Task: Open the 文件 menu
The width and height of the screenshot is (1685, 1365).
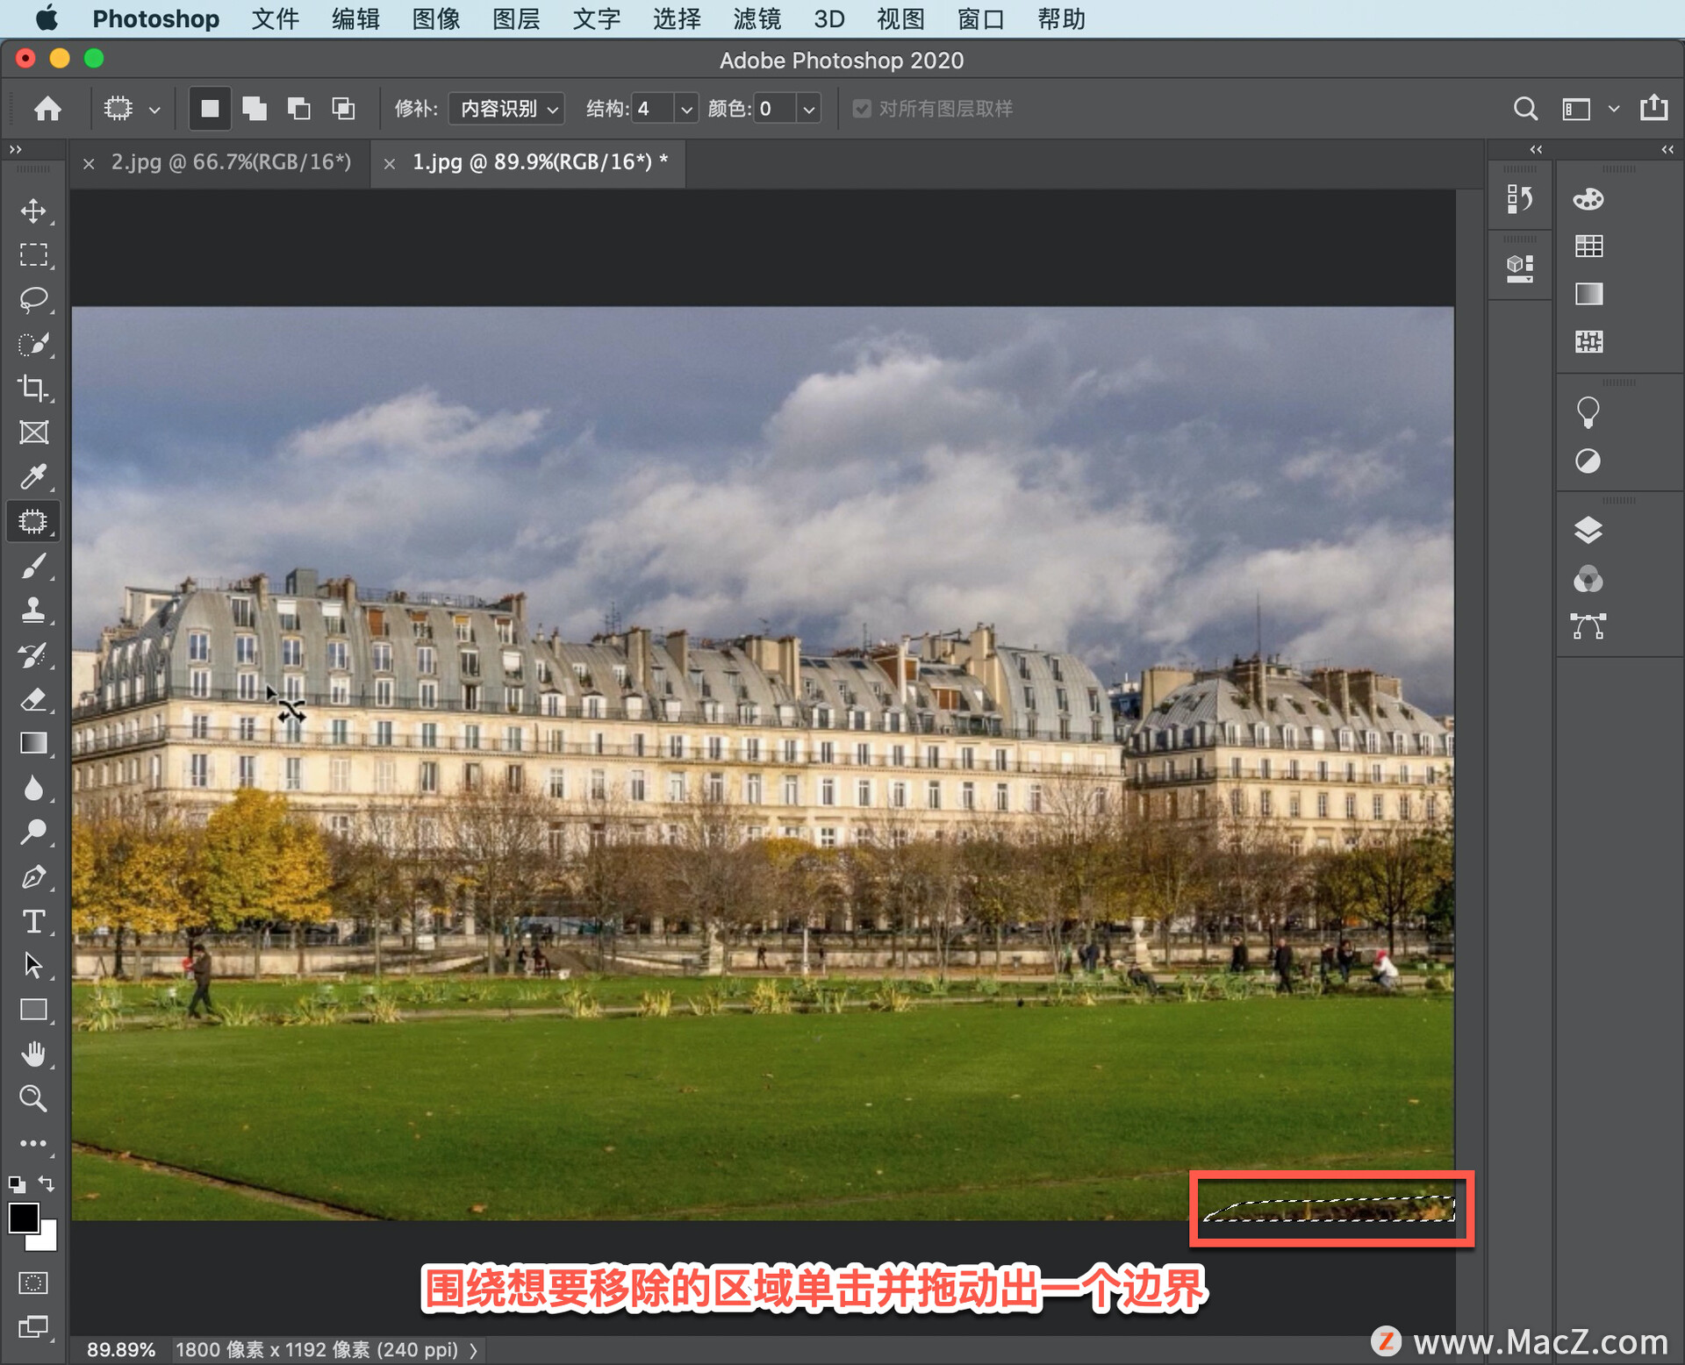Action: point(275,18)
